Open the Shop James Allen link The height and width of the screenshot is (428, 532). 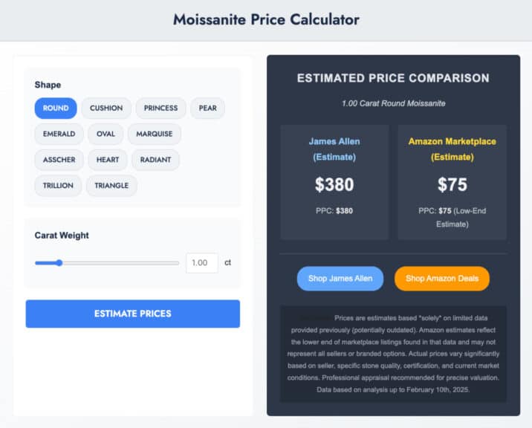point(340,279)
